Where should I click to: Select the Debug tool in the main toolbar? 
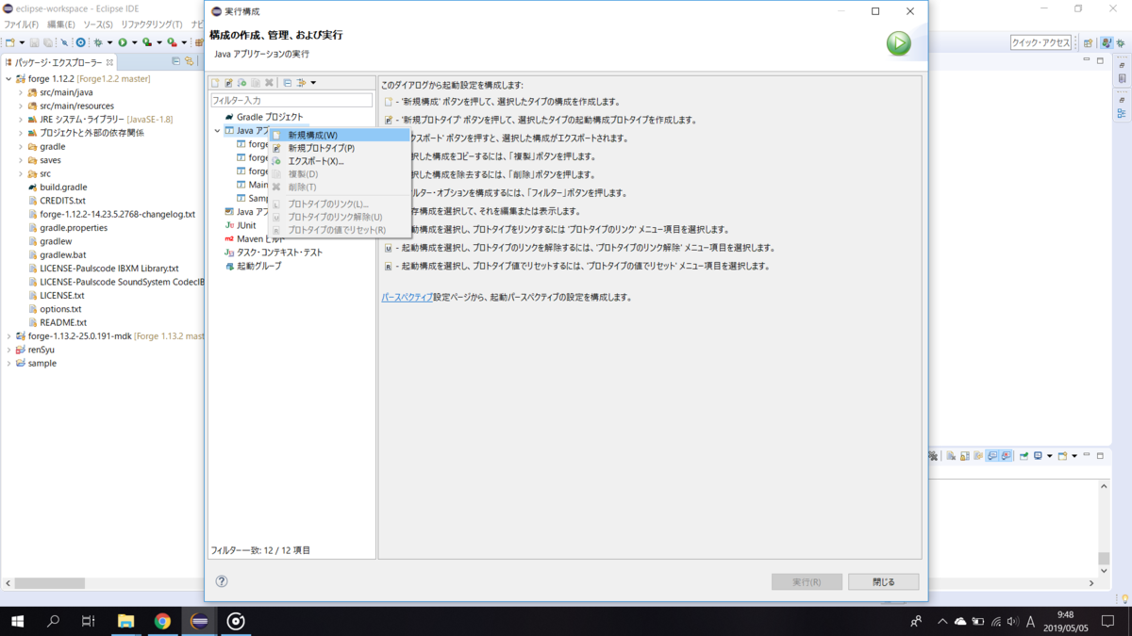98,42
